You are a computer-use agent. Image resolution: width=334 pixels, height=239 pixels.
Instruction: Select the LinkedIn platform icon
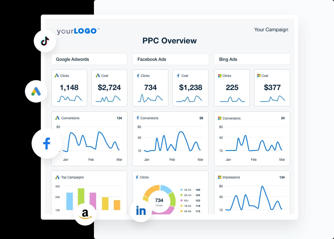141,211
